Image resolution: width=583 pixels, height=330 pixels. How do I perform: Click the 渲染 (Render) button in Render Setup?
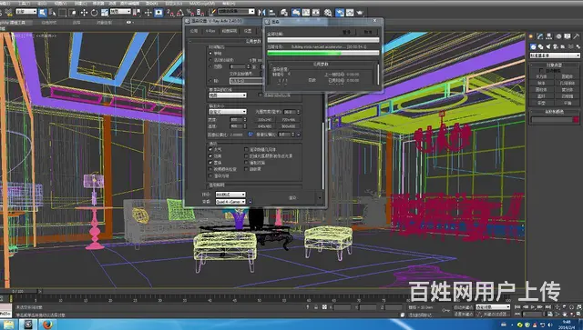(292, 198)
